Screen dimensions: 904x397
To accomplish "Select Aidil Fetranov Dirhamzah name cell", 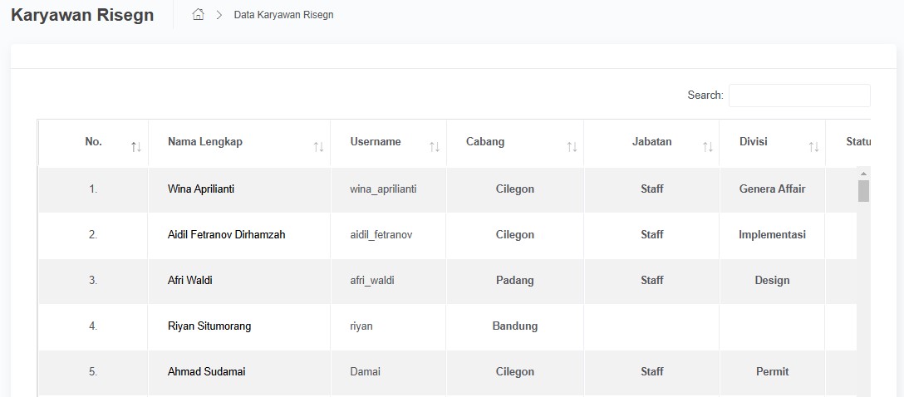I will (x=226, y=235).
